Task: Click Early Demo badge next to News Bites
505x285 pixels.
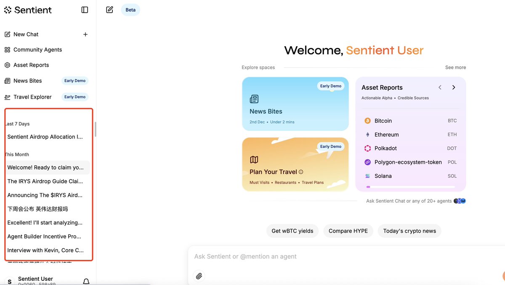Action: [75, 81]
